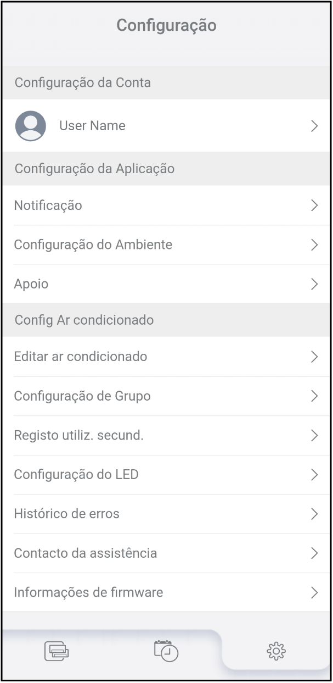This screenshot has height=683, width=333.
Task: Open the air conditioner list tab icon
Action: (57, 651)
